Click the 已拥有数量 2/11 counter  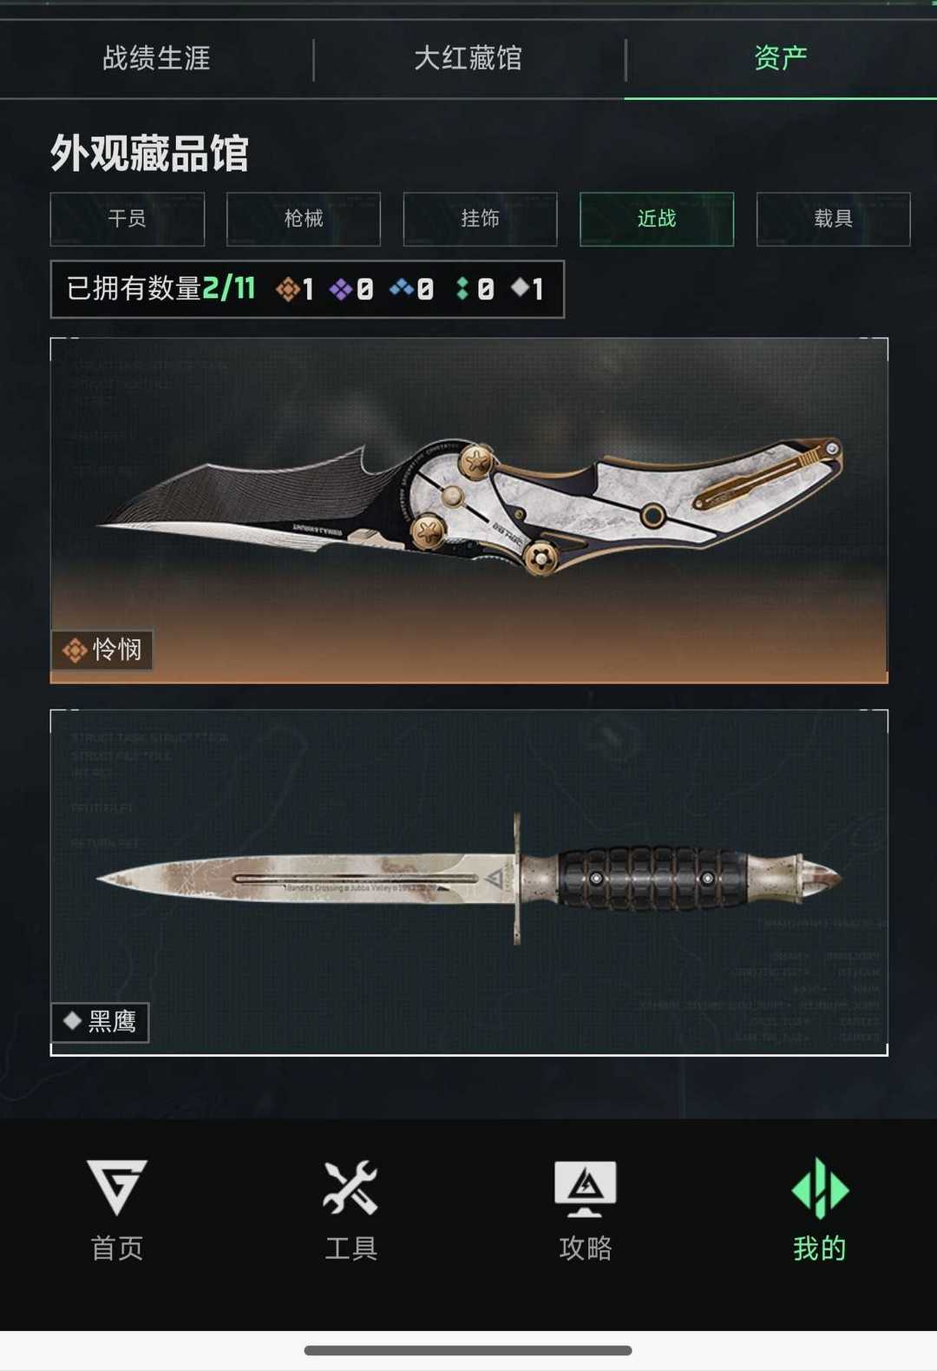pos(161,288)
